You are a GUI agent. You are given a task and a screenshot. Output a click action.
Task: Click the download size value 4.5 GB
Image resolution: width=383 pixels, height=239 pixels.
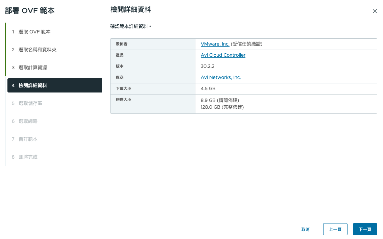coord(208,88)
